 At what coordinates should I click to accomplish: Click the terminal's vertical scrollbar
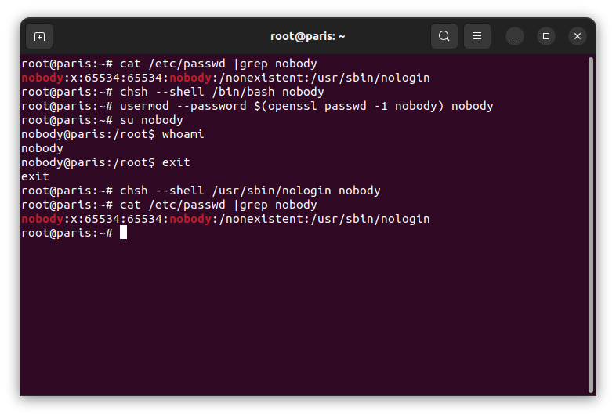(590, 224)
